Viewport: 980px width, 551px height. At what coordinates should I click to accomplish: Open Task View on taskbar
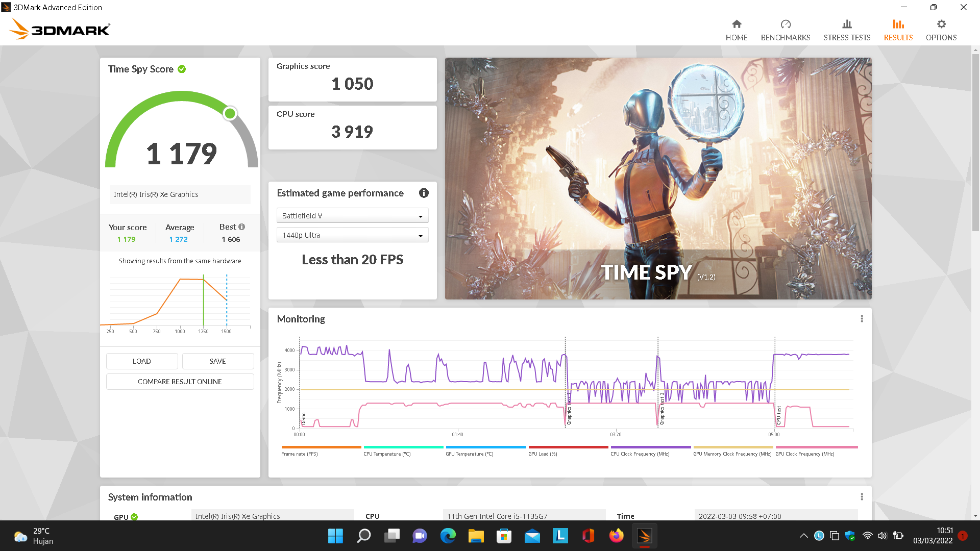click(392, 536)
